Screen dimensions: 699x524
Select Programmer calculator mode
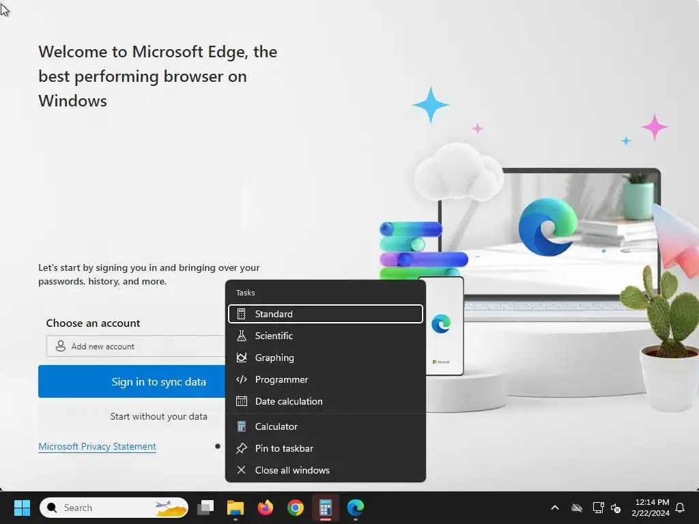325,379
